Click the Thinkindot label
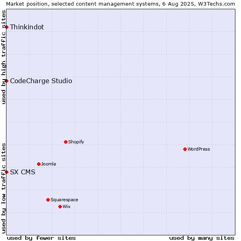241x241 pixels. (x=27, y=27)
